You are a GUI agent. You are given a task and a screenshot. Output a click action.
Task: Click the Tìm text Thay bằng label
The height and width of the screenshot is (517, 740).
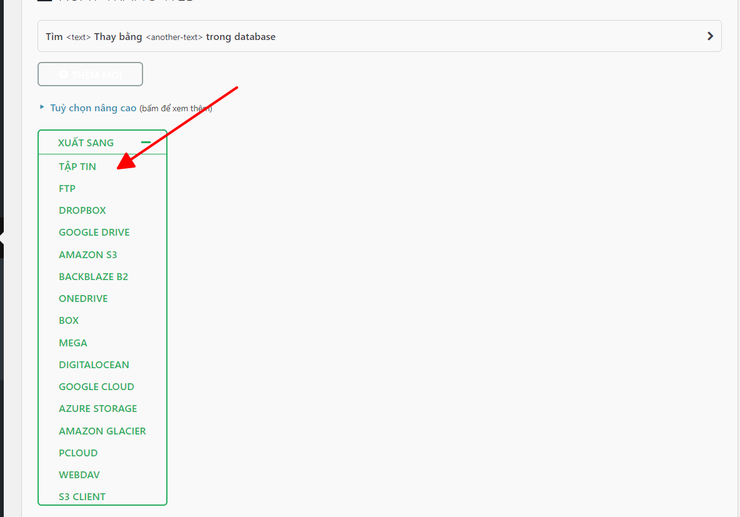[x=161, y=37]
